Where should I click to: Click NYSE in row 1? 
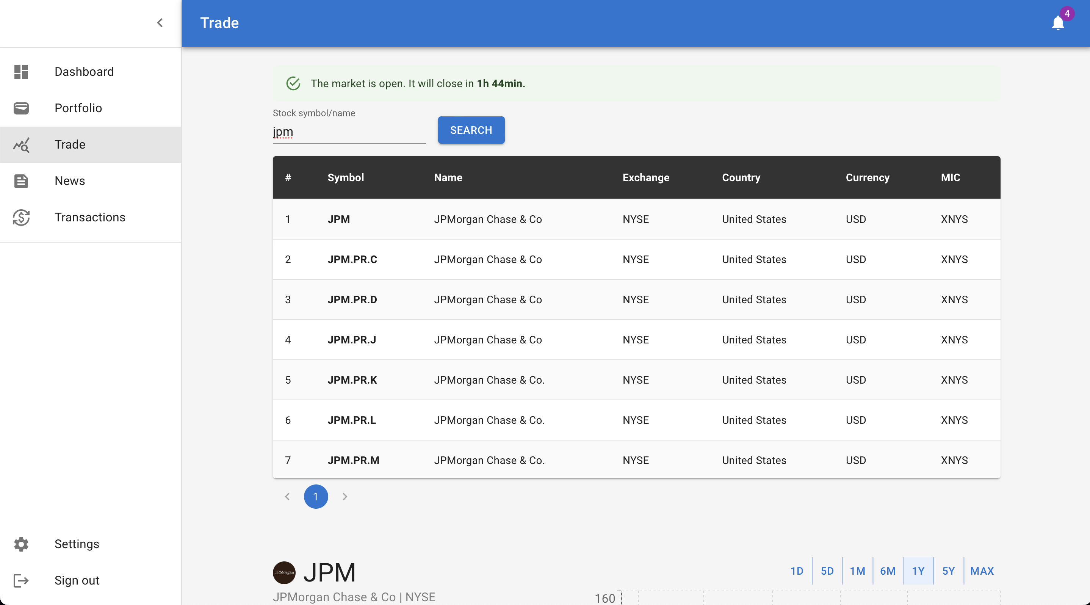point(636,219)
